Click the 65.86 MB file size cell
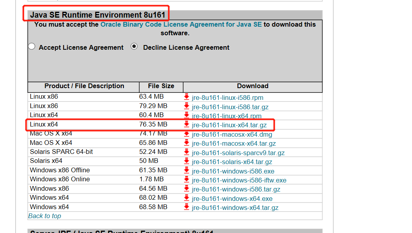This screenshot has height=233, width=412. pyautogui.click(x=153, y=143)
